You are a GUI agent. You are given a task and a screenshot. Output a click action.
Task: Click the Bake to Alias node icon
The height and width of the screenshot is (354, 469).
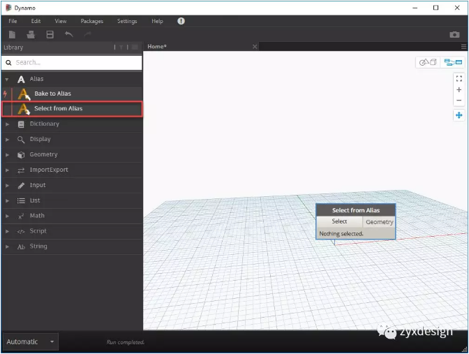tap(24, 94)
